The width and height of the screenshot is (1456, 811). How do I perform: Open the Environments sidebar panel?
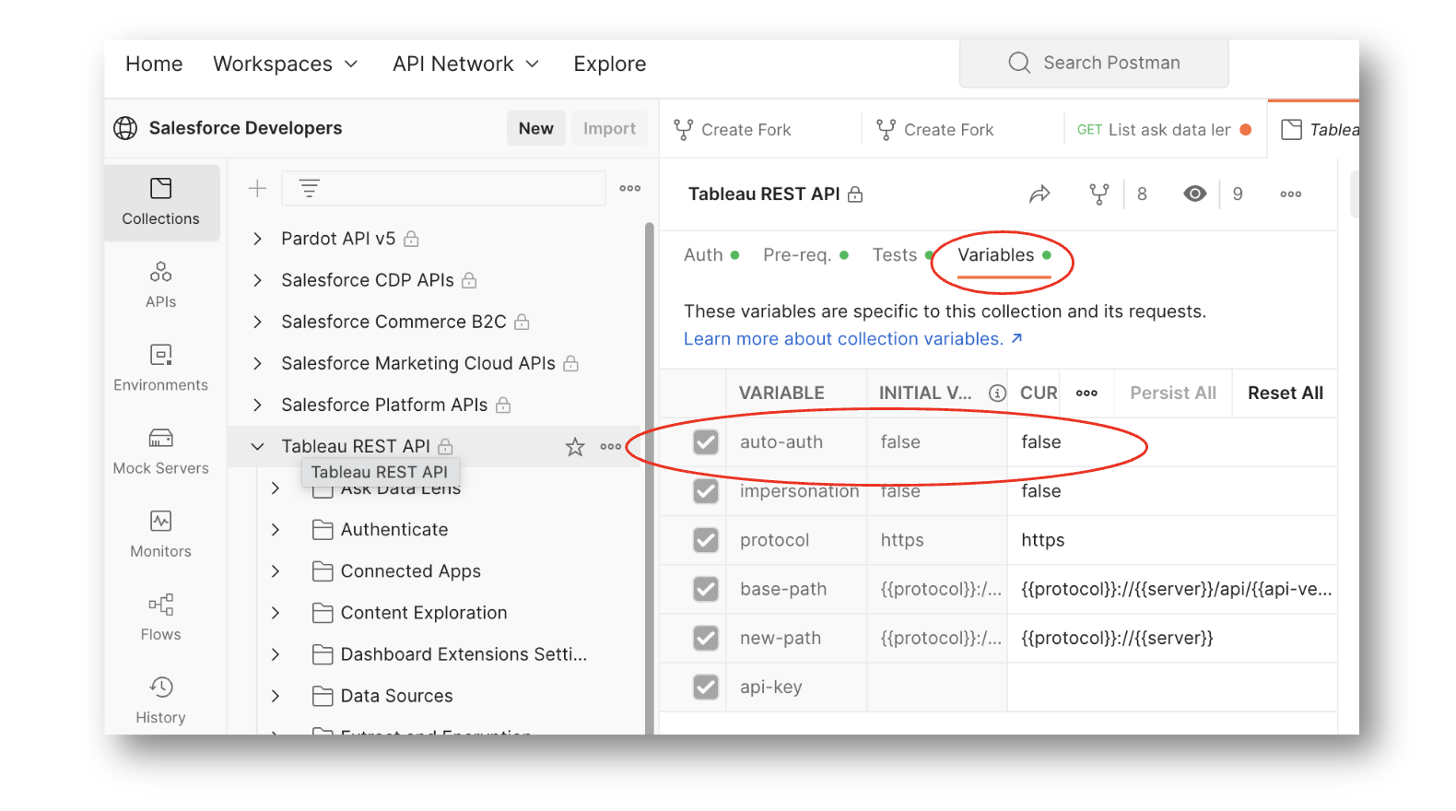pyautogui.click(x=161, y=368)
